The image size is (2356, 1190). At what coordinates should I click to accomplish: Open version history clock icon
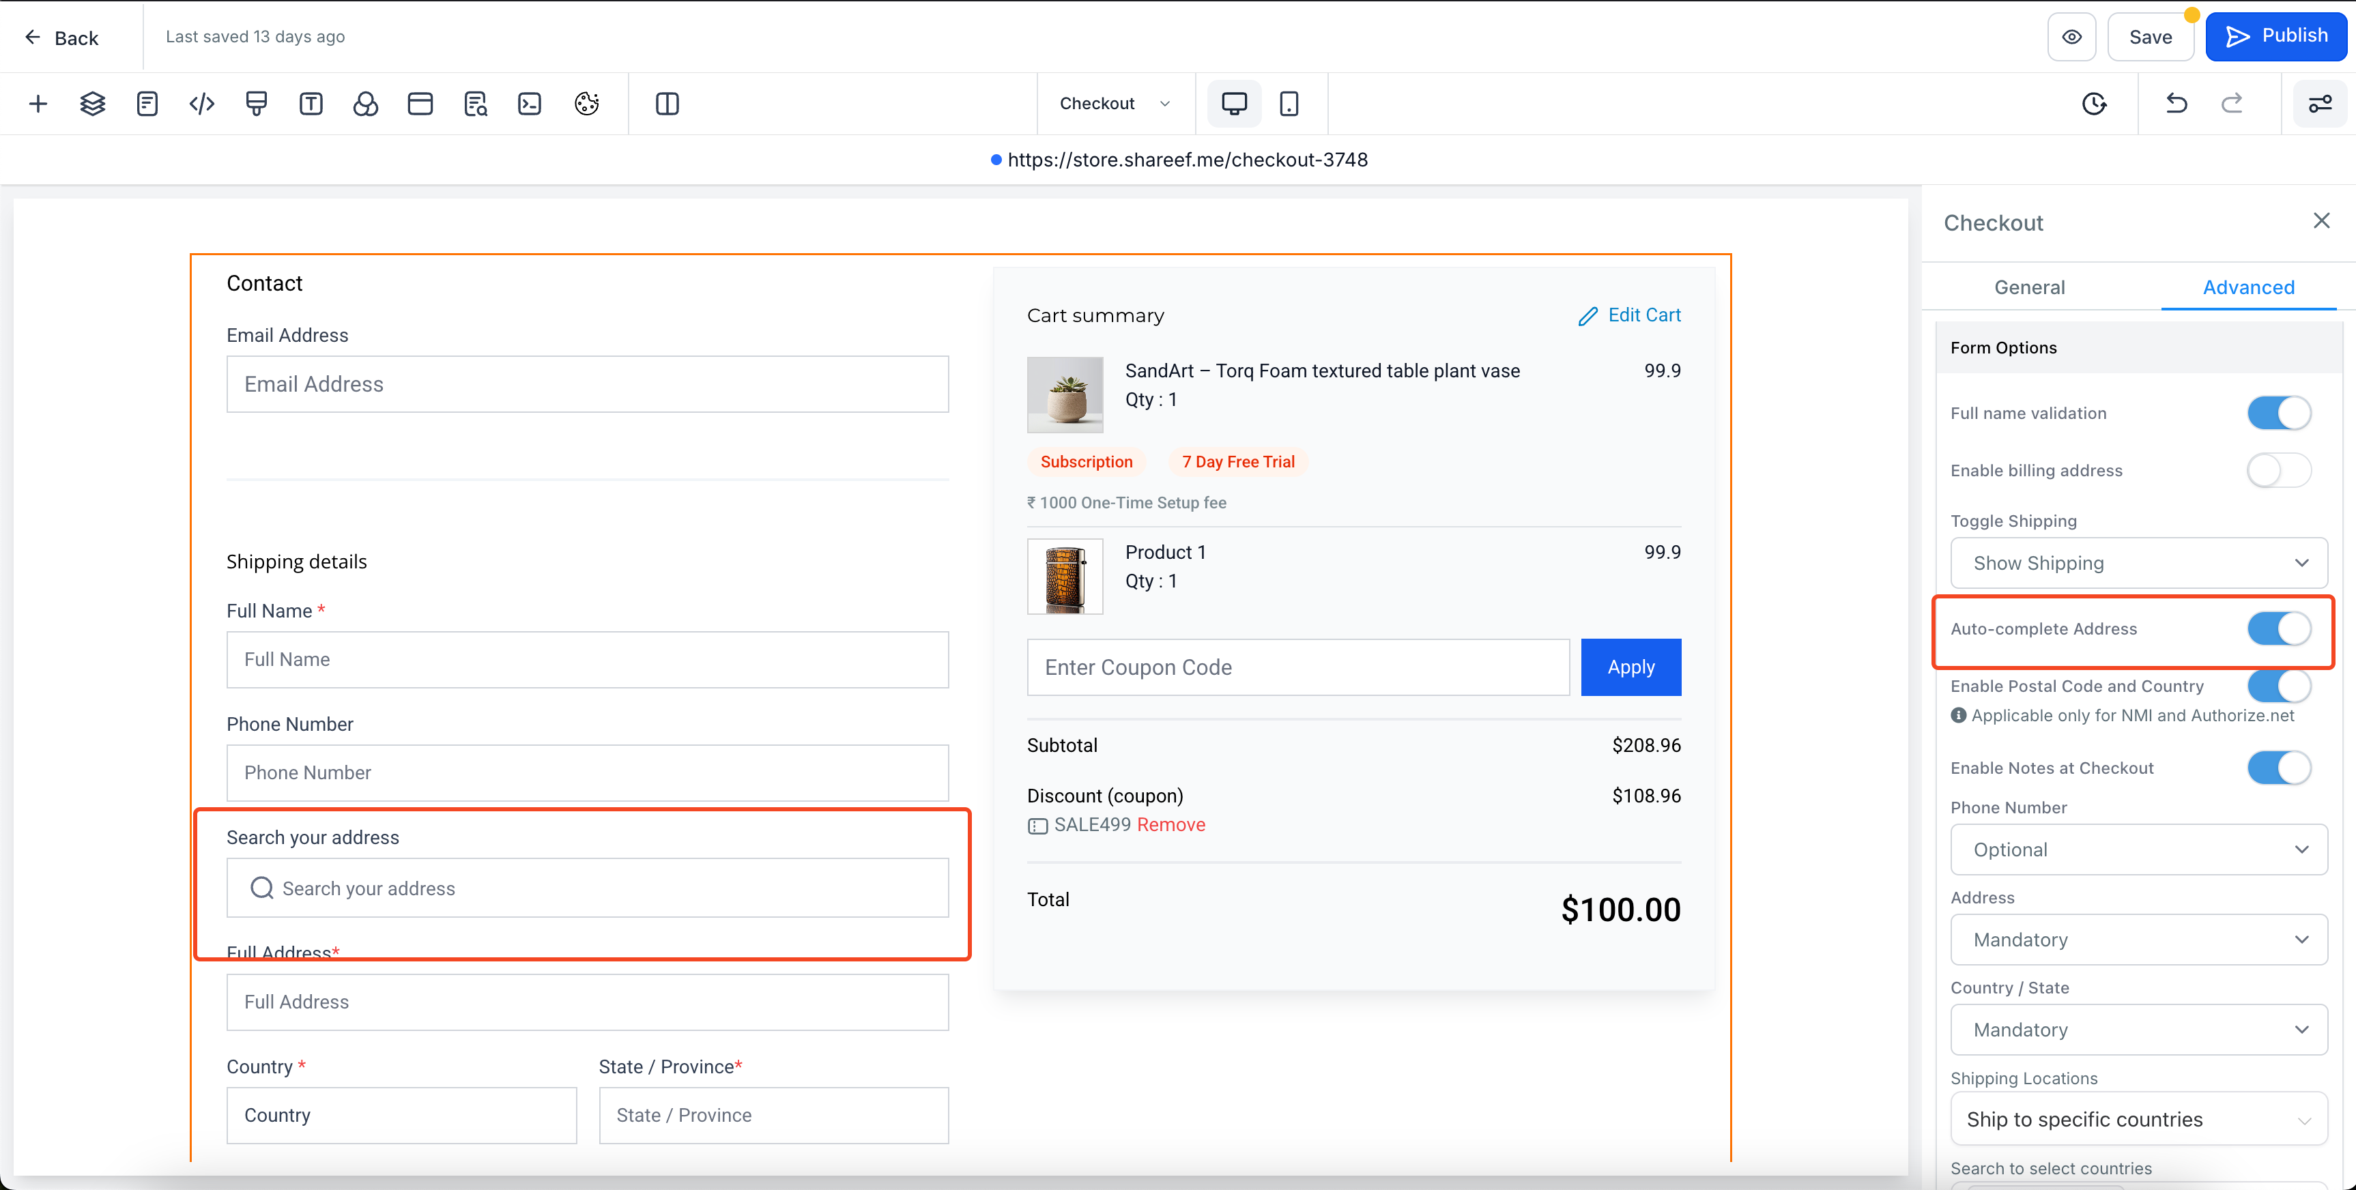(2095, 104)
